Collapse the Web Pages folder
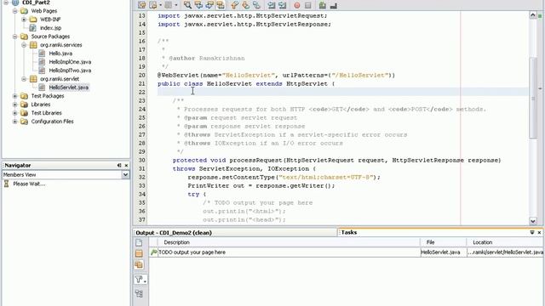Viewport: 545px width, 306px height. (x=15, y=11)
